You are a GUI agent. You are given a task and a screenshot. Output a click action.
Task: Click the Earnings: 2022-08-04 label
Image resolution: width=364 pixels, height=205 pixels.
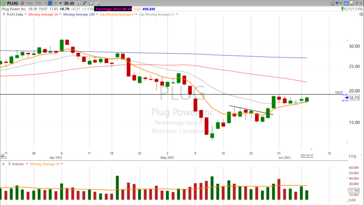click(113, 9)
